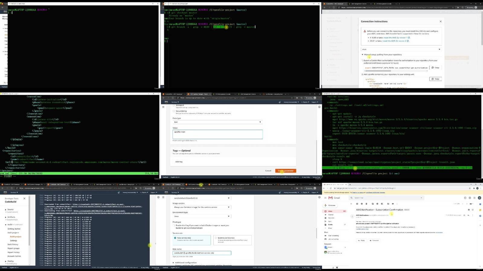
Task: Open Build history in the CodeBuild sidebar
Action: click(x=13, y=244)
